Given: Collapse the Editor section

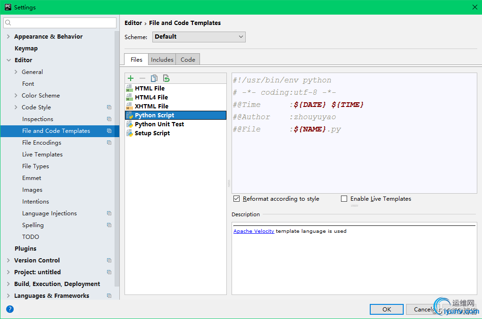Looking at the screenshot, I should (8, 60).
